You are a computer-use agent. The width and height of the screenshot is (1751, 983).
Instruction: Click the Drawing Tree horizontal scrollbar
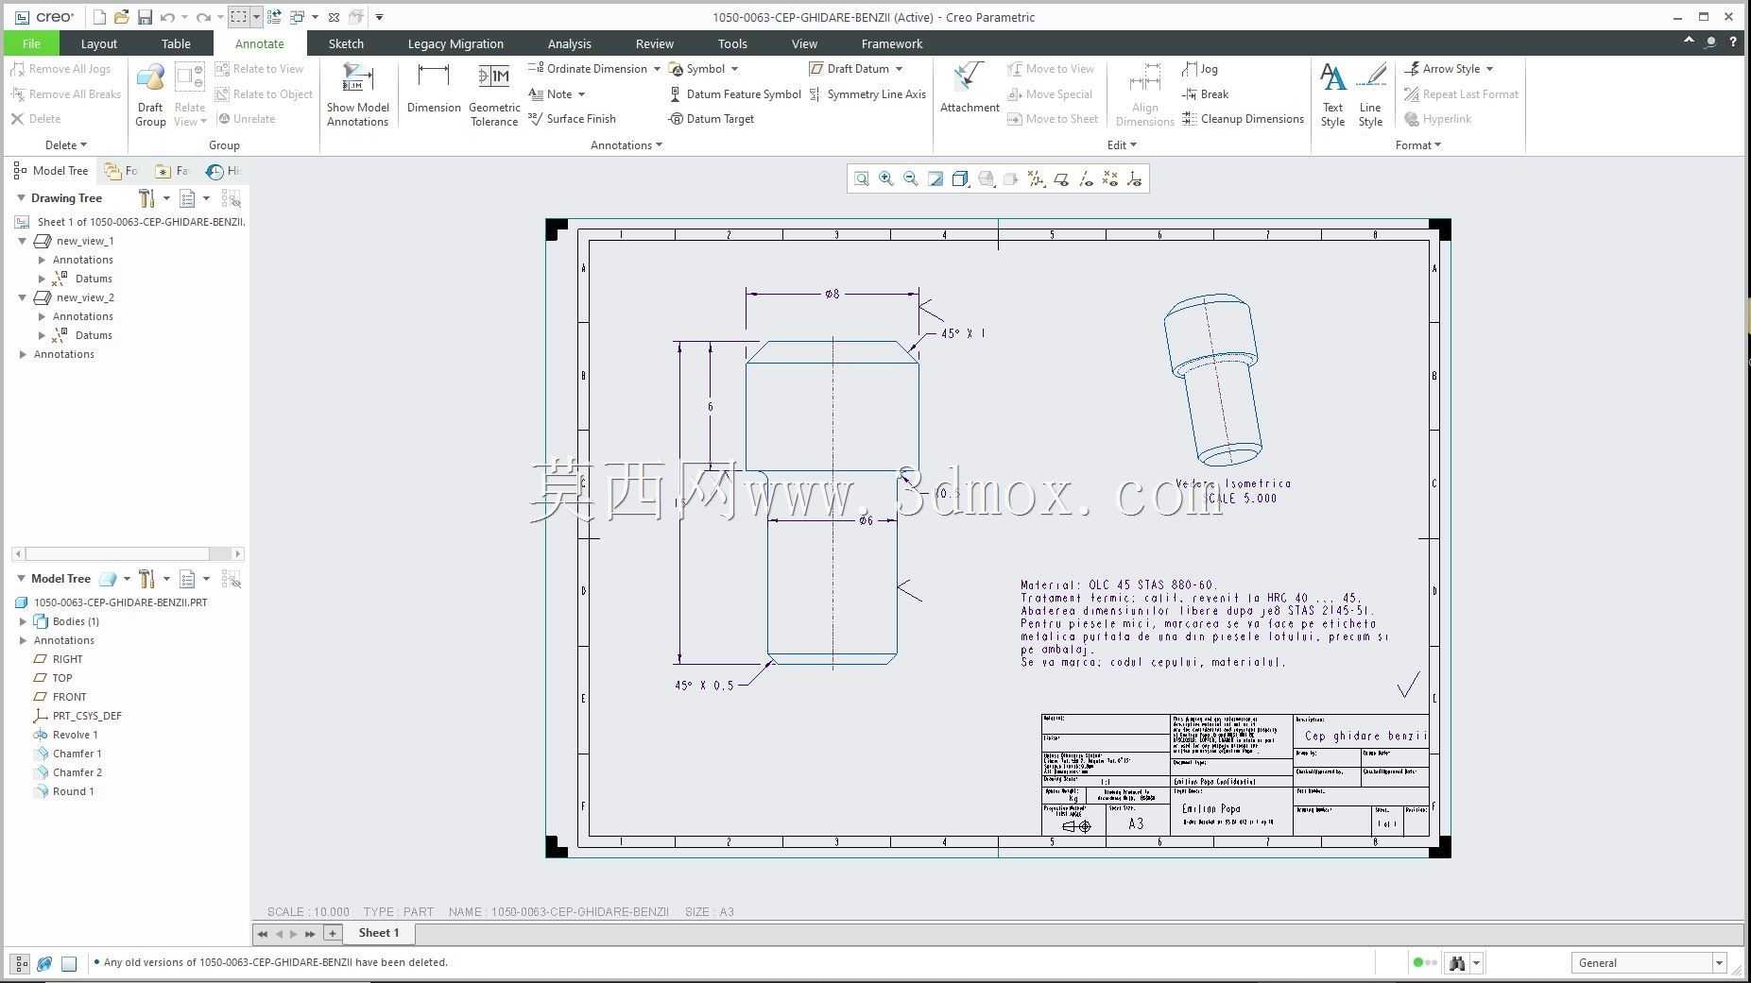tap(128, 554)
